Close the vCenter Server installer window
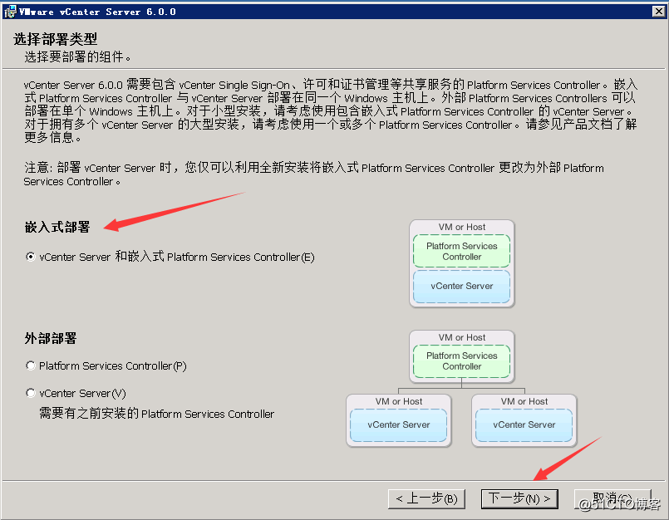Viewport: 669px width, 520px height. pos(659,12)
